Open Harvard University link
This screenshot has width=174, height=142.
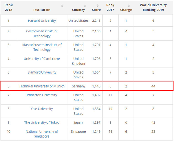click(42, 20)
